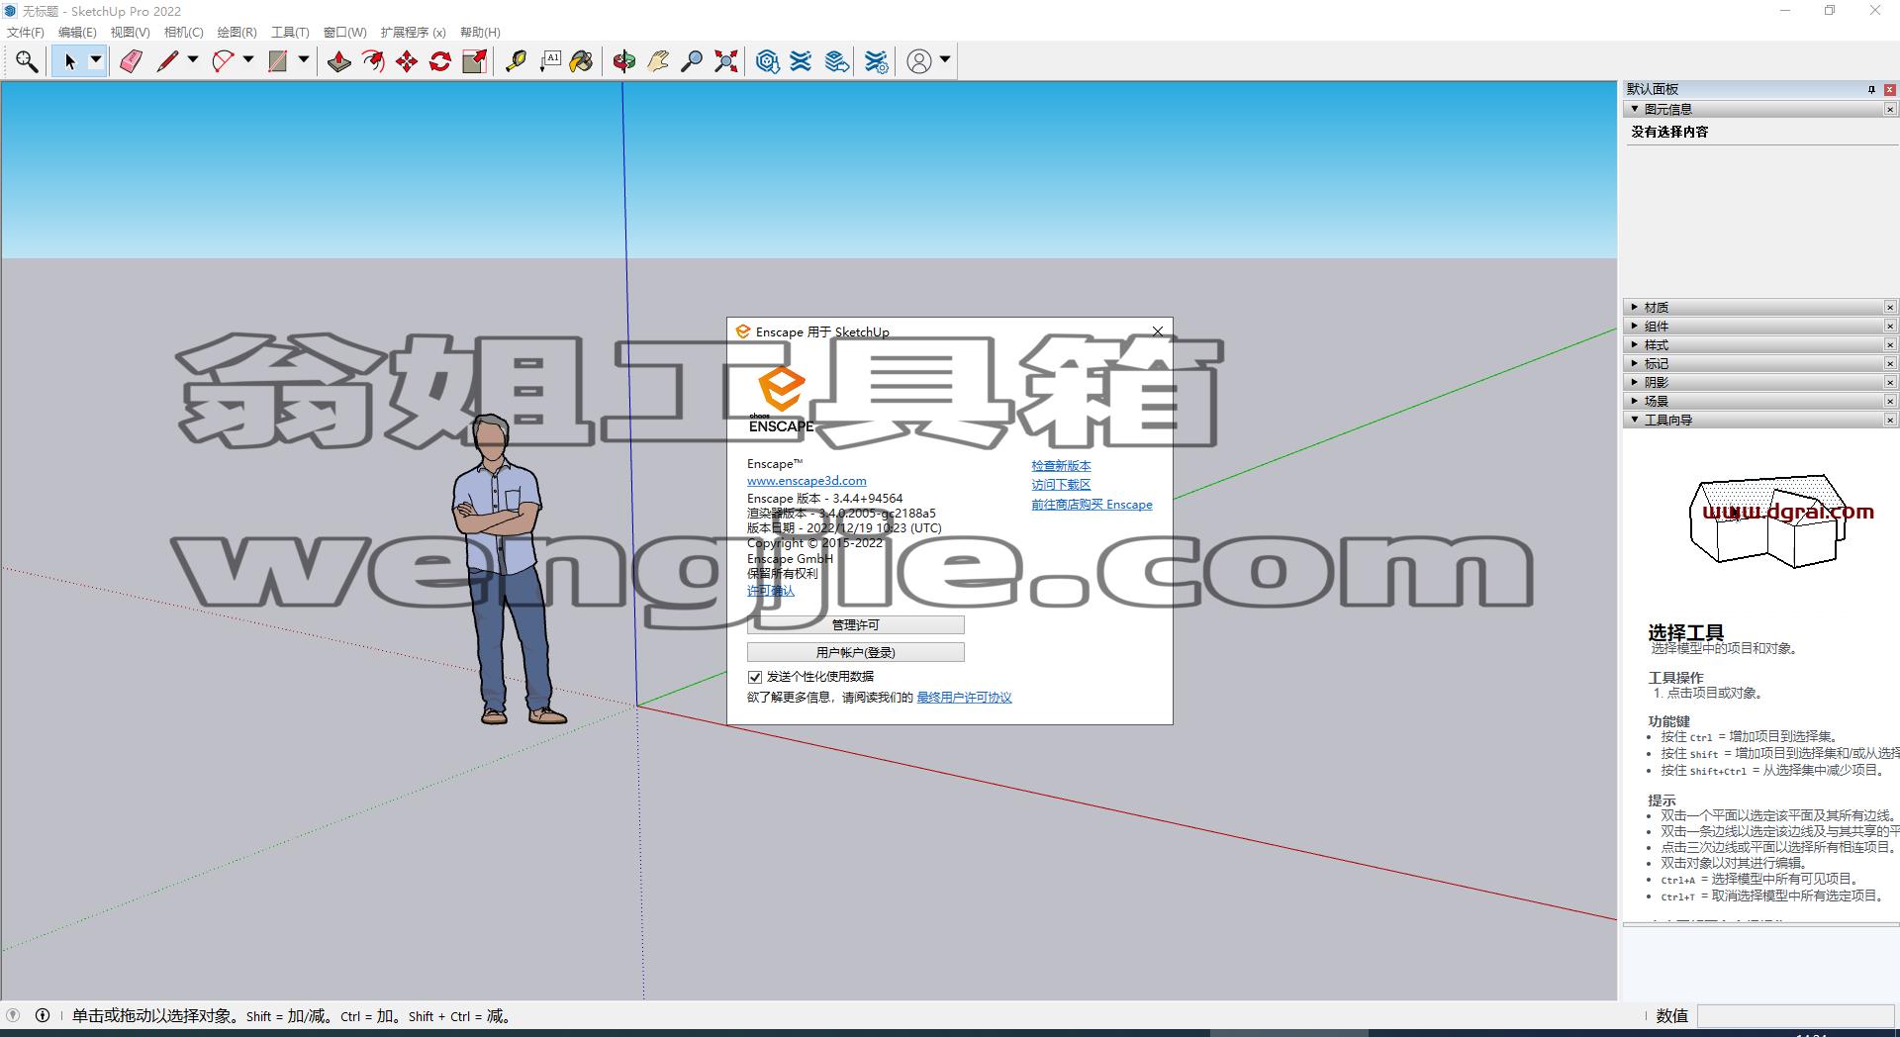Activate the Push/Pull tool
The height and width of the screenshot is (1037, 1900).
pos(339,61)
